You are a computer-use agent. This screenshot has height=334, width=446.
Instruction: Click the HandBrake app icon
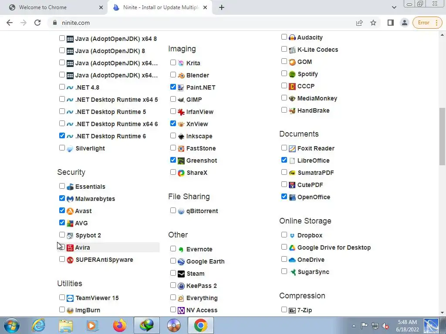coord(292,111)
